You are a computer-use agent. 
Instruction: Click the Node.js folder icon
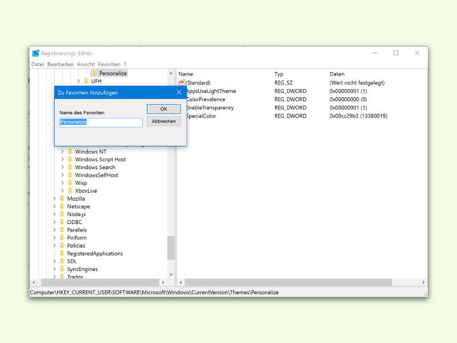click(62, 214)
